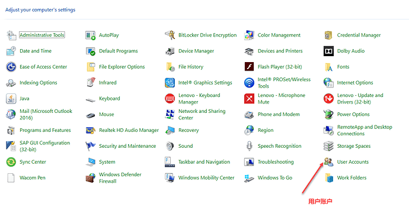409x214 pixels.
Task: Click the Work Folders icon
Action: tap(328, 178)
